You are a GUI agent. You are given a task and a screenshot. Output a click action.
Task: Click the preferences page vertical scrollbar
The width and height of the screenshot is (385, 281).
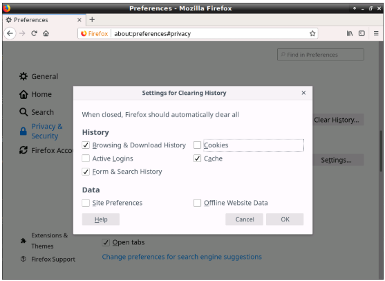coord(381,151)
